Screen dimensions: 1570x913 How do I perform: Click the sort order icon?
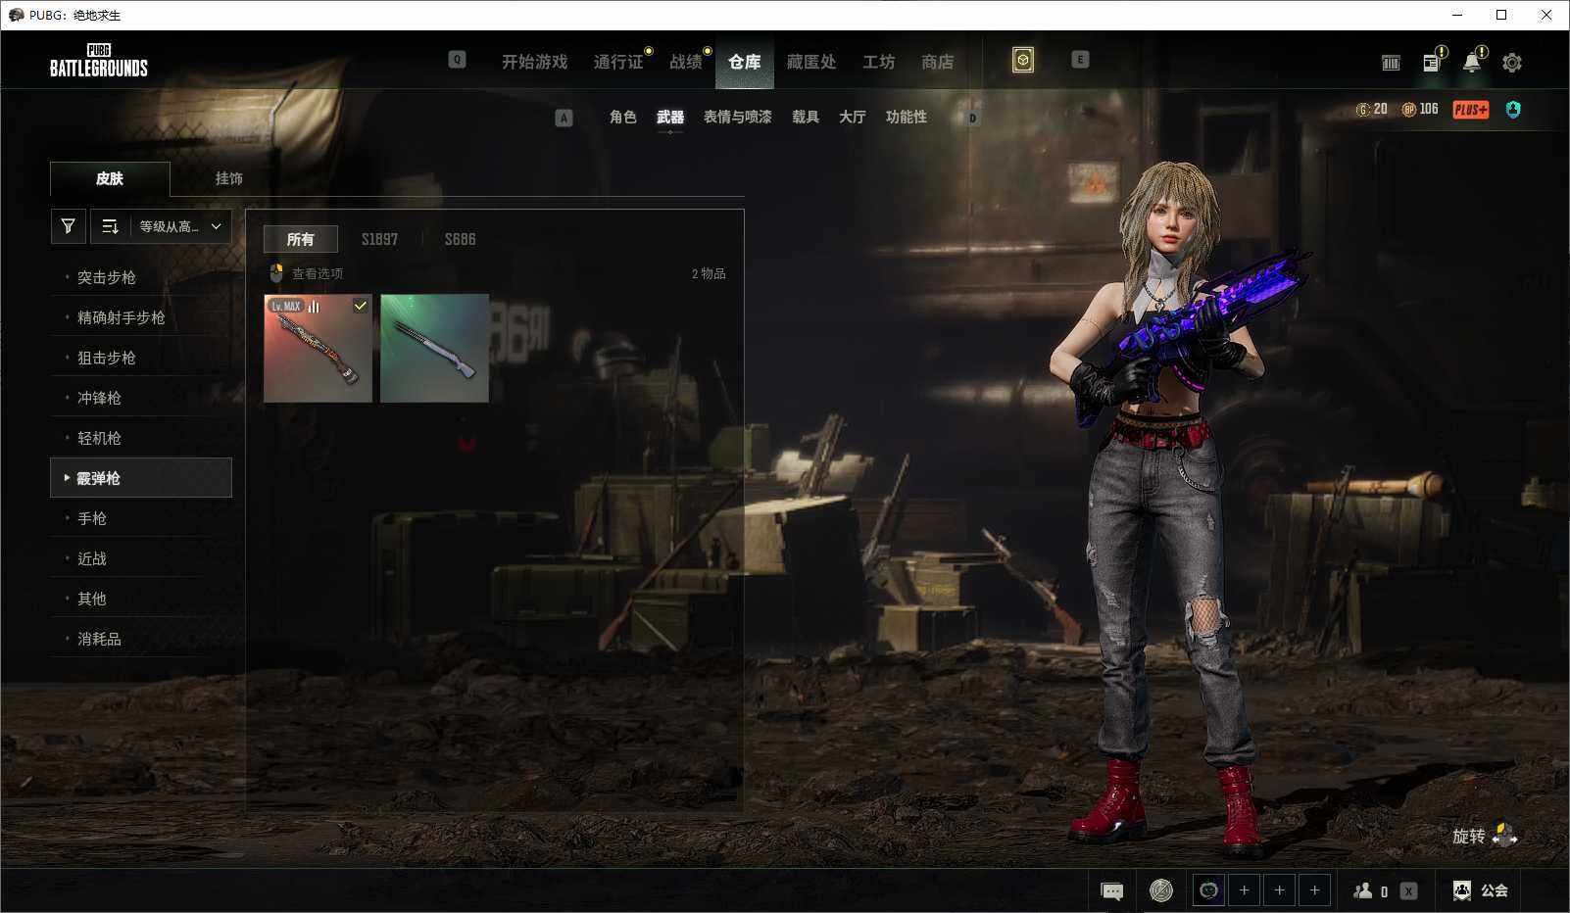(x=110, y=226)
